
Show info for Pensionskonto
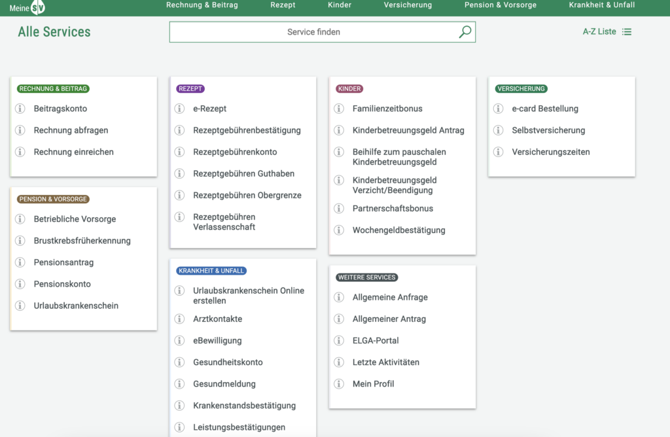20,284
